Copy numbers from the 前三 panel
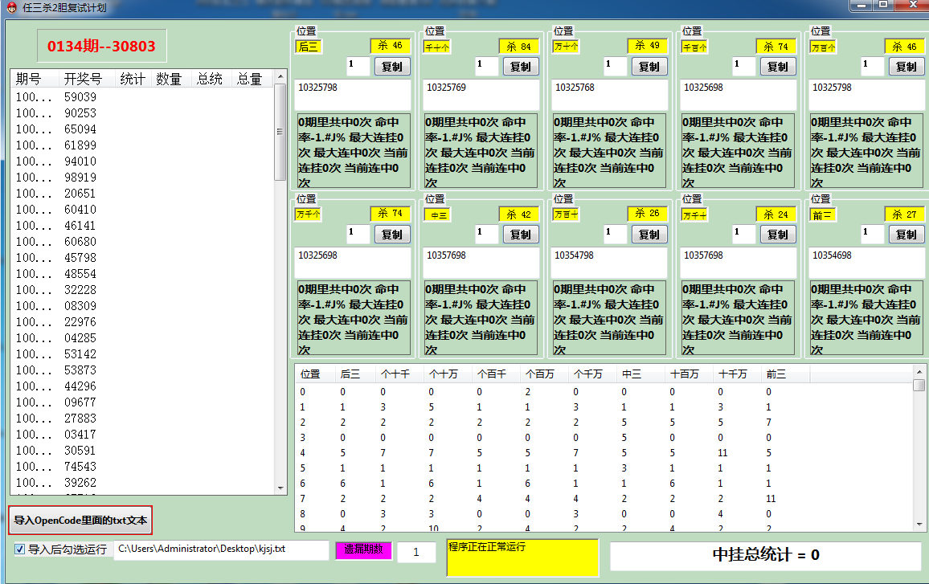The height and width of the screenshot is (584, 929). pyautogui.click(x=906, y=235)
